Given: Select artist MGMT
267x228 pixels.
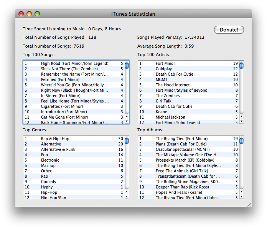Looking at the screenshot, I should (189, 79).
